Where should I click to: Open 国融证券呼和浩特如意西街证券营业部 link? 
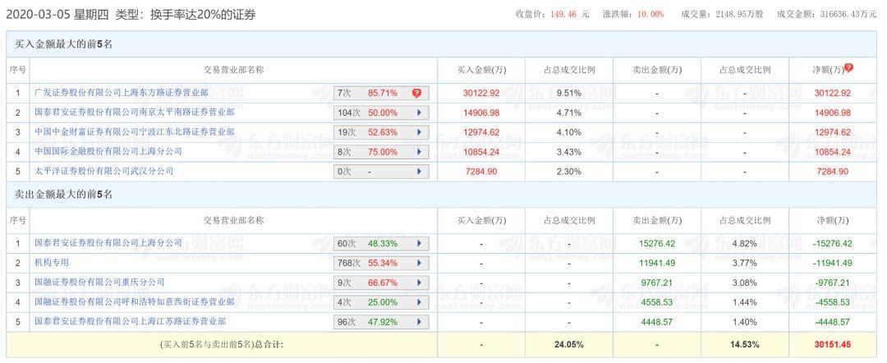[x=134, y=302]
